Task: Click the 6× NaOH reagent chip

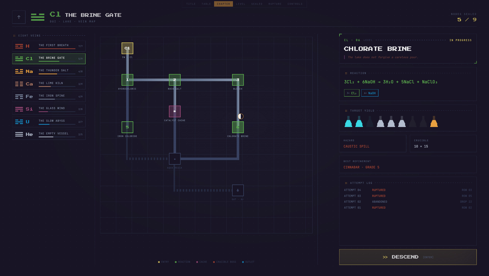Action: pyautogui.click(x=370, y=93)
